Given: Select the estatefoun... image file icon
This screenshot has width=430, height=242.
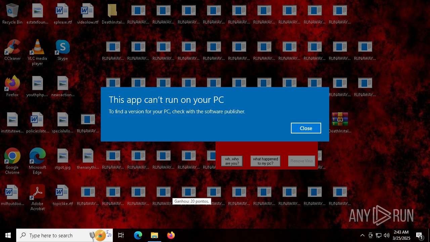Looking at the screenshot, I should point(37,14).
